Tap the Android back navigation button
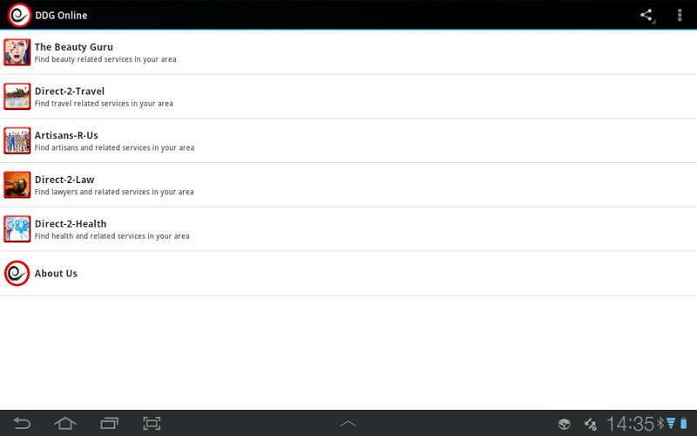697x436 pixels. (x=22, y=423)
